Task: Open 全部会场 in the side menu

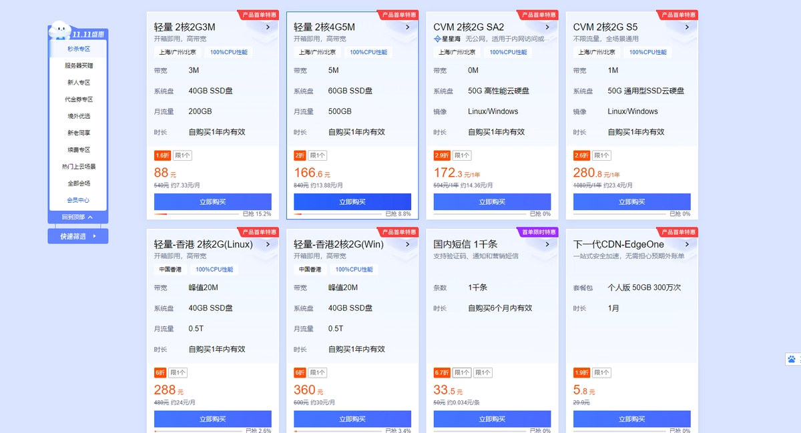Action: [78, 183]
